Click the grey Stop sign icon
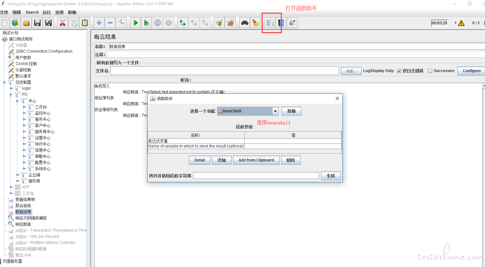485x267 pixels. pos(158,23)
